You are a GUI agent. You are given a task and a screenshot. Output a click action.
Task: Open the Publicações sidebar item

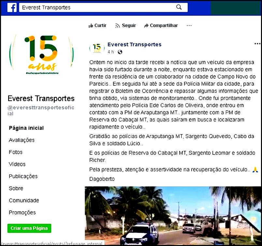(x=23, y=176)
